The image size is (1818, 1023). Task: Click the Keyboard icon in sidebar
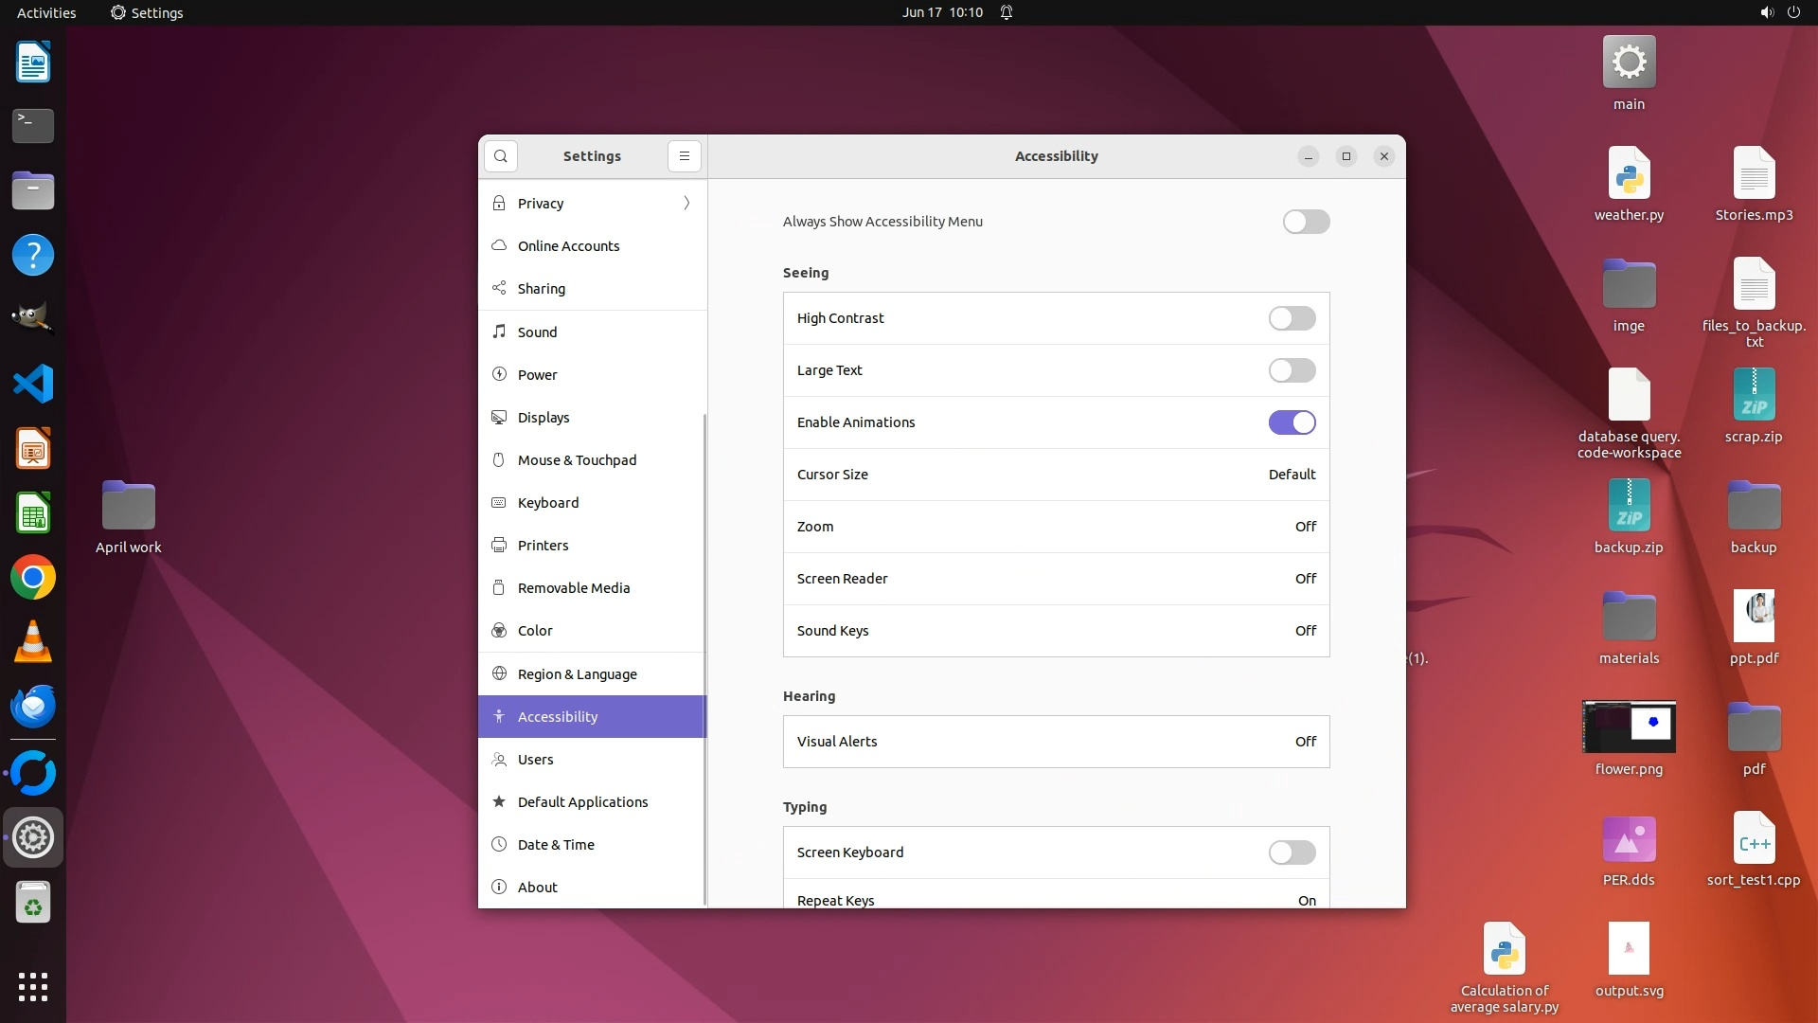(499, 503)
